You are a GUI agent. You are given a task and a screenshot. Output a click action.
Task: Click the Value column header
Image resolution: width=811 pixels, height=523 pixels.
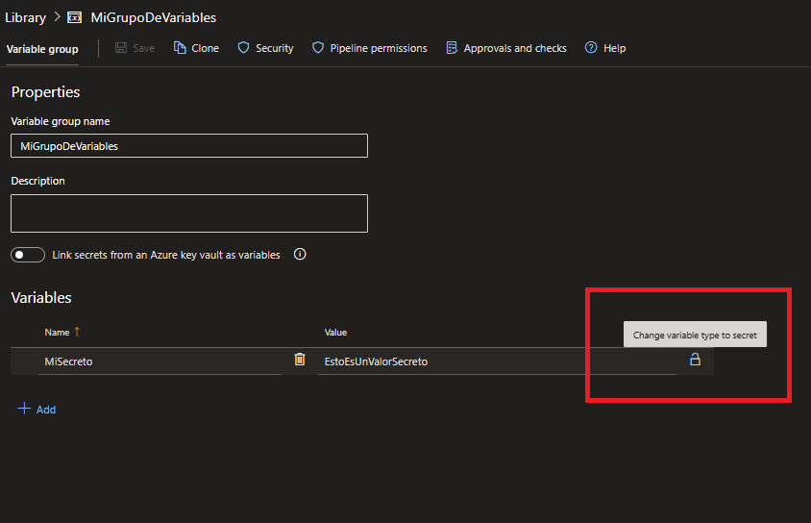click(335, 332)
